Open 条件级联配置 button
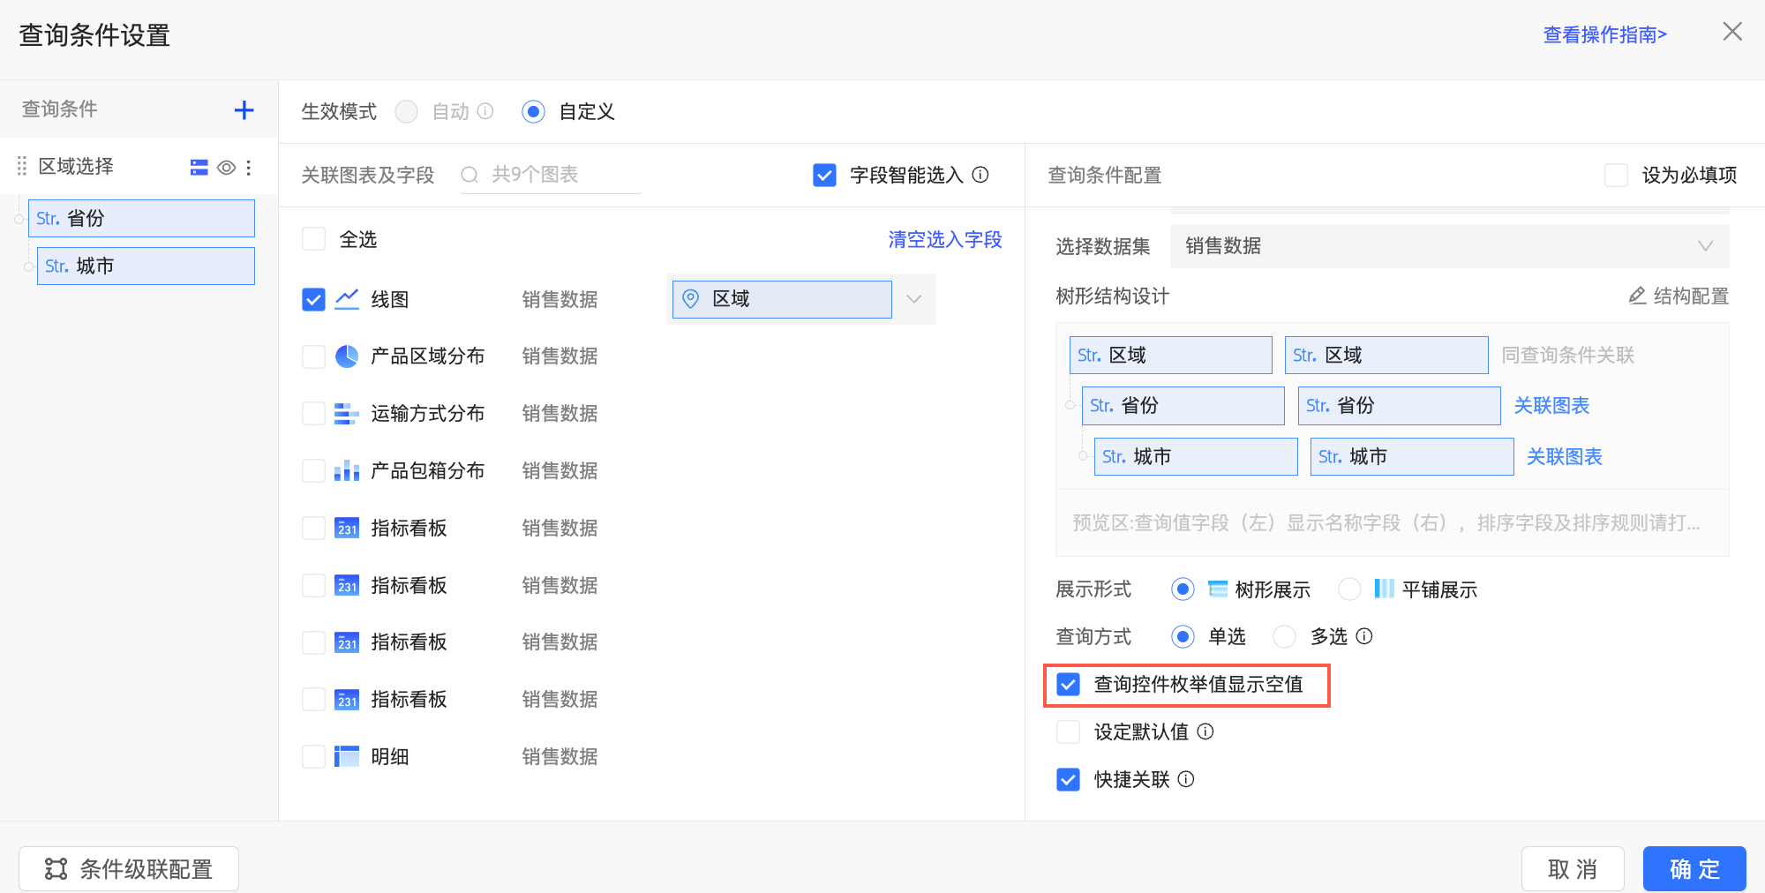This screenshot has height=893, width=1765. 129,869
